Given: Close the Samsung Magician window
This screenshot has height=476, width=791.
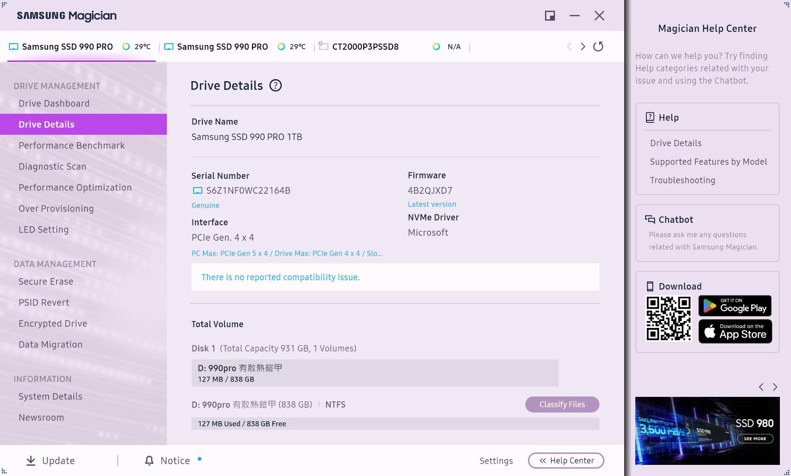Looking at the screenshot, I should [599, 16].
